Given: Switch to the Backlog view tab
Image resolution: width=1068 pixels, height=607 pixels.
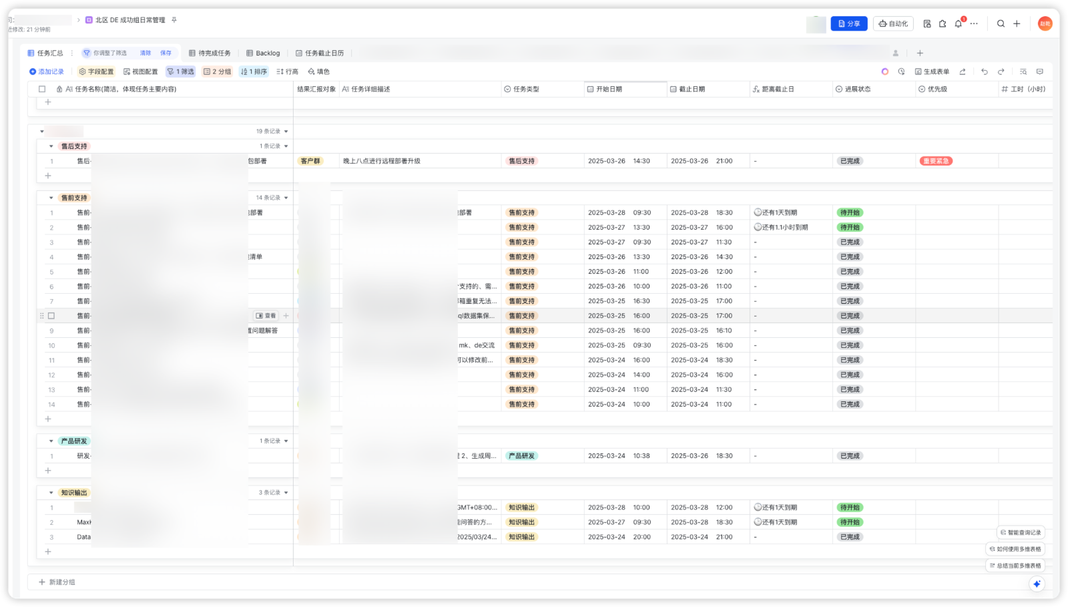Looking at the screenshot, I should point(263,53).
